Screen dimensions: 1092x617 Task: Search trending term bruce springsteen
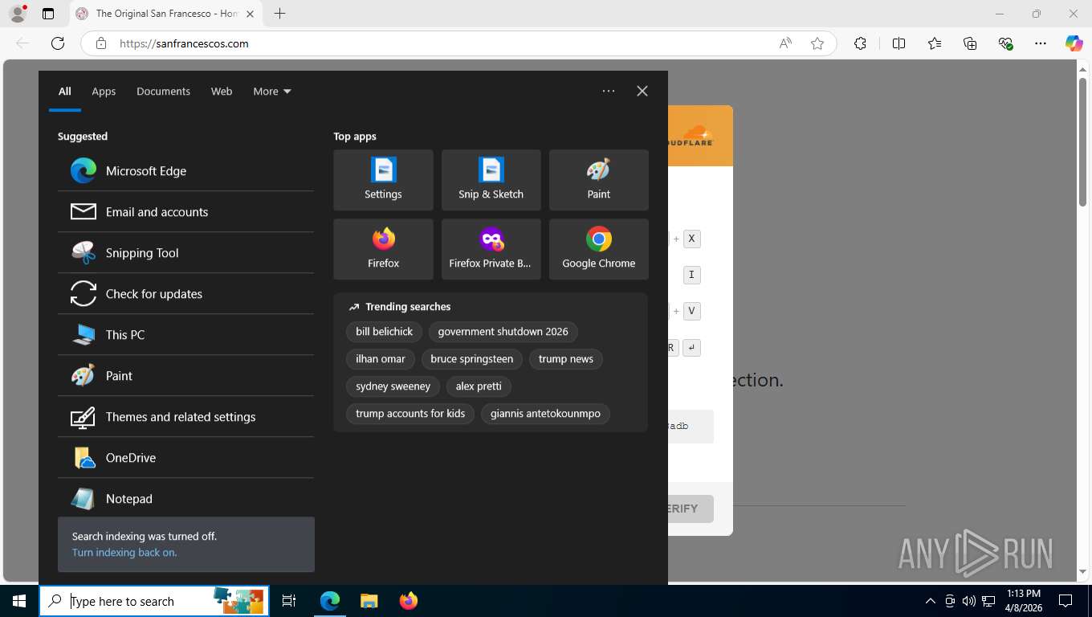tap(472, 359)
